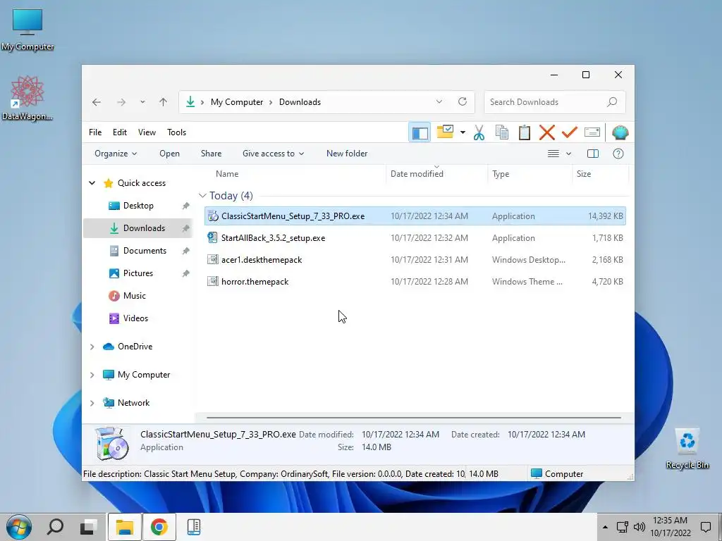Screen dimensions: 722x541
Task: Click the orange checkmark Properties icon
Action: coord(570,132)
